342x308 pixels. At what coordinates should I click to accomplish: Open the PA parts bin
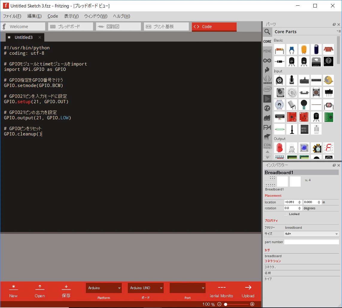[x=267, y=127]
